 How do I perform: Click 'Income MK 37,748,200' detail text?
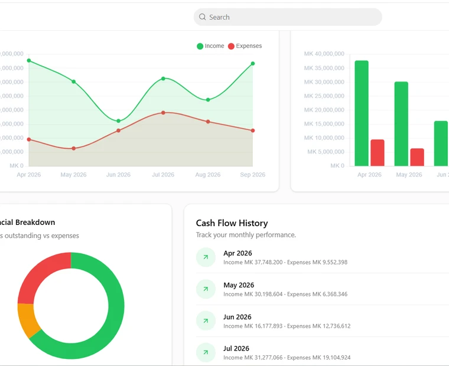pyautogui.click(x=253, y=263)
